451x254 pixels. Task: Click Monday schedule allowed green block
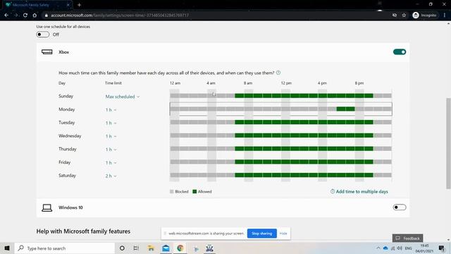point(345,109)
